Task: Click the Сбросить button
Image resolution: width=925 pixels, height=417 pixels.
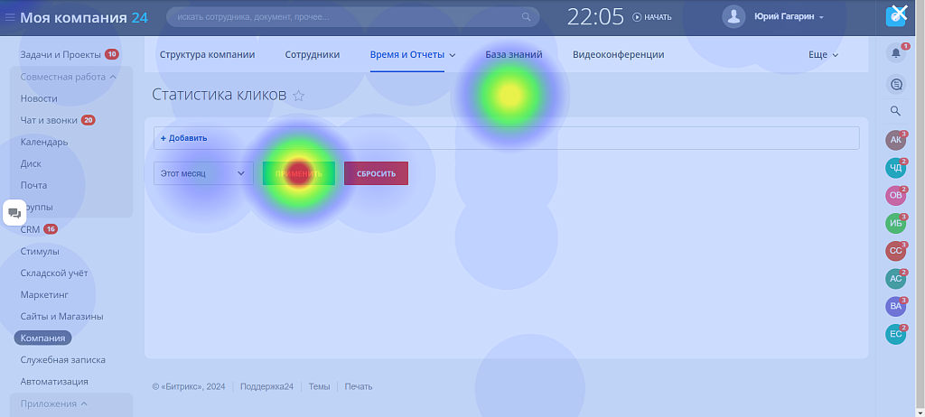Action: click(376, 173)
